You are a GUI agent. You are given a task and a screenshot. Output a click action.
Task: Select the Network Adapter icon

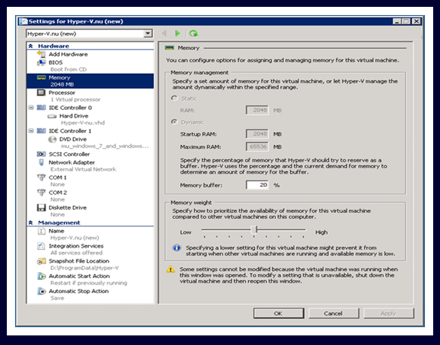pos(41,162)
